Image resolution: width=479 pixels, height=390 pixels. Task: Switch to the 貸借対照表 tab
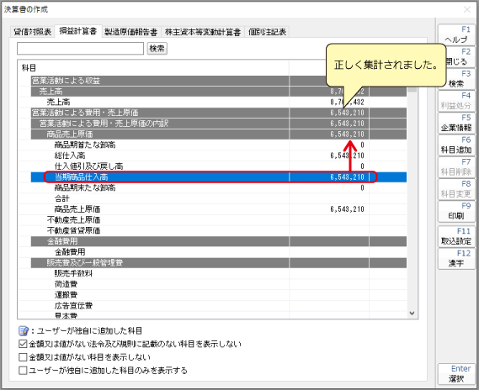(32, 32)
